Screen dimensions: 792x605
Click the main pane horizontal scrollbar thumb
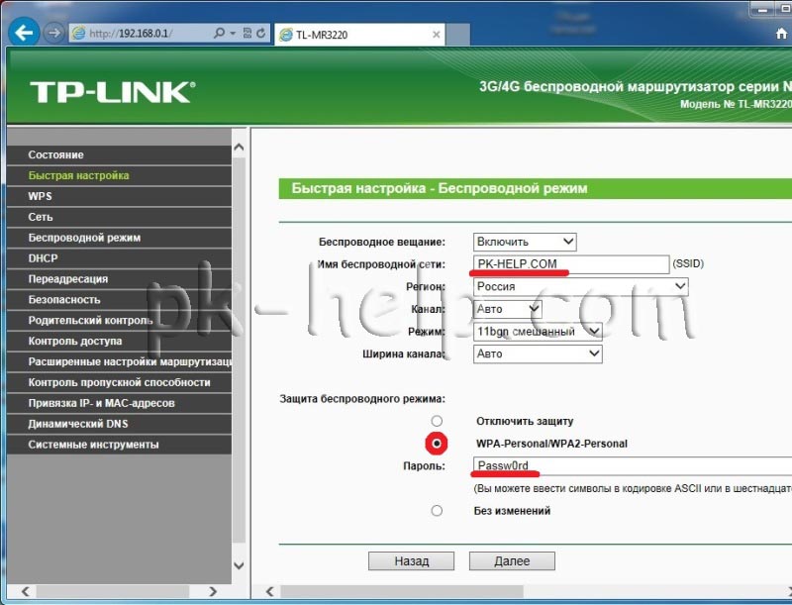click(402, 591)
